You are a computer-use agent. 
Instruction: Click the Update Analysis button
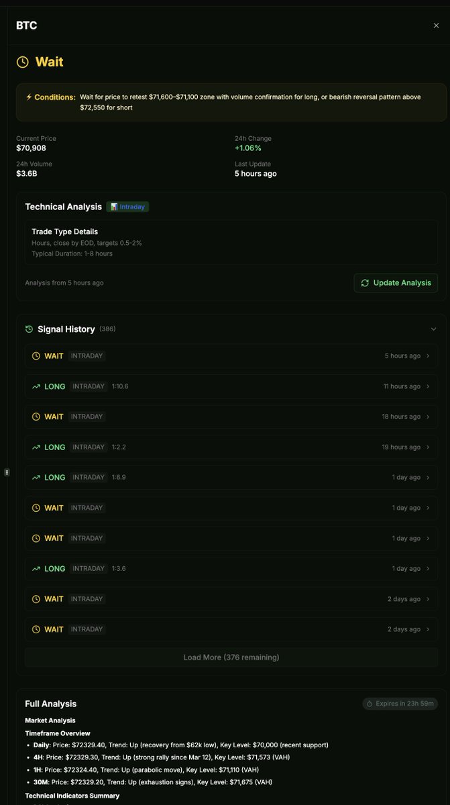(396, 282)
